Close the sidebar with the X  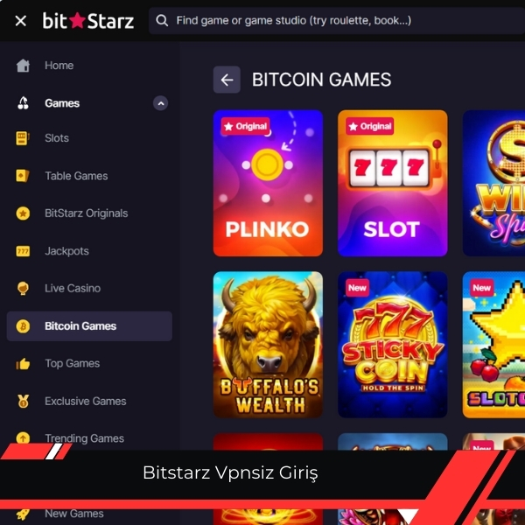[21, 21]
